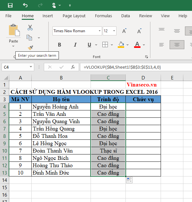Select the column D header
192x202 pixels.
[x=143, y=78]
